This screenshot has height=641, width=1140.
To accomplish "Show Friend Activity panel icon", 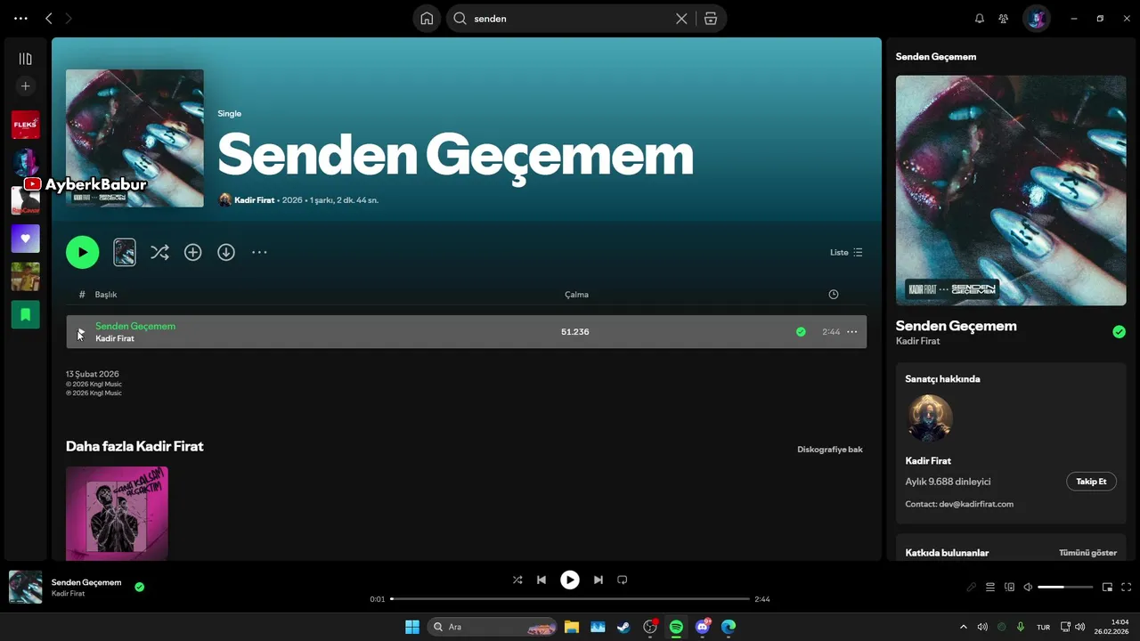I will click(x=1004, y=18).
